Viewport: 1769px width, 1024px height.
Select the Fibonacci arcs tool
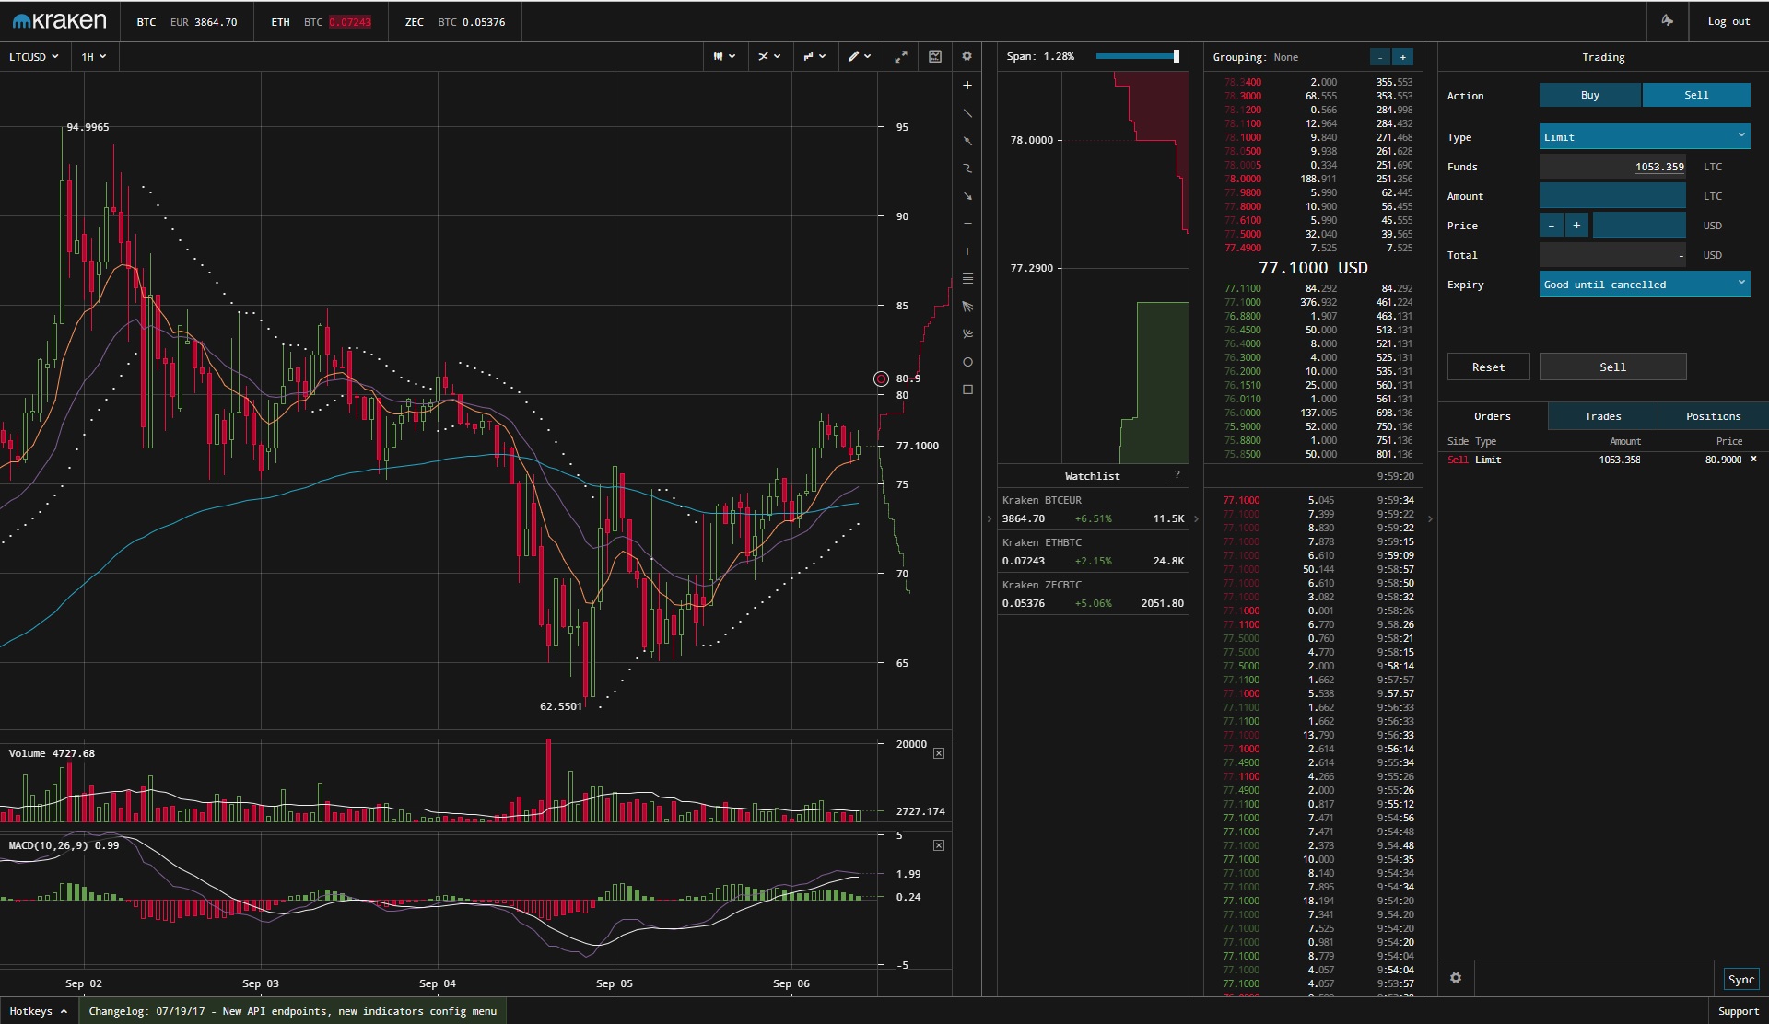coord(967,334)
